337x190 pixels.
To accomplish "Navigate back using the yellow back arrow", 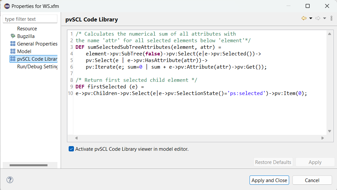I will click(304, 17).
